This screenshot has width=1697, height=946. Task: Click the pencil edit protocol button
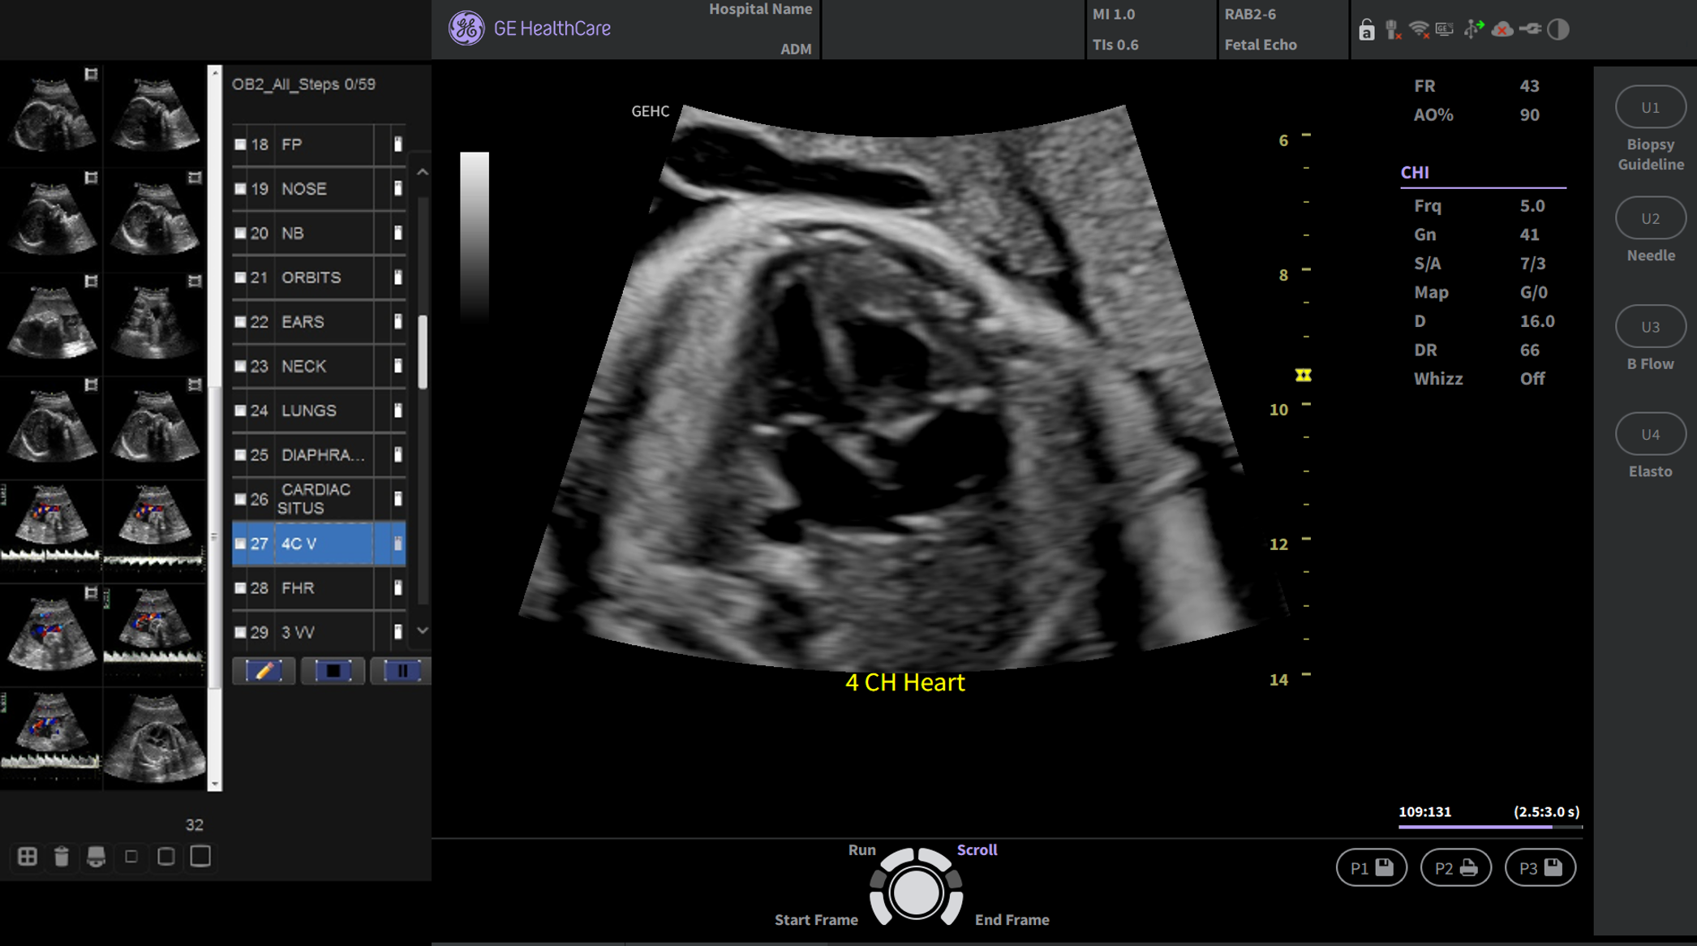point(264,671)
